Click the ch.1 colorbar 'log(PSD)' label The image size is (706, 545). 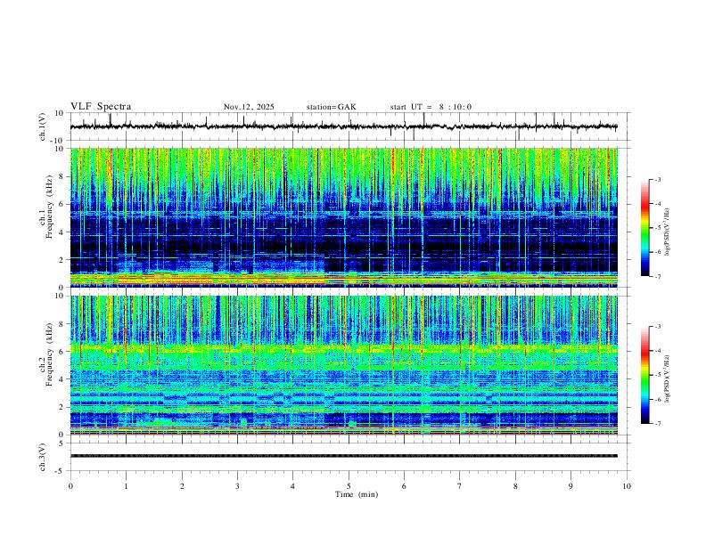(x=667, y=232)
